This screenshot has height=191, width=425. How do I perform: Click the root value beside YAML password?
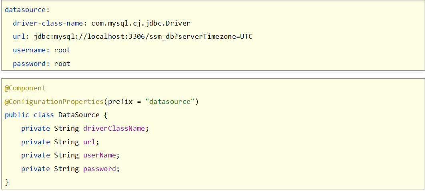click(x=62, y=64)
